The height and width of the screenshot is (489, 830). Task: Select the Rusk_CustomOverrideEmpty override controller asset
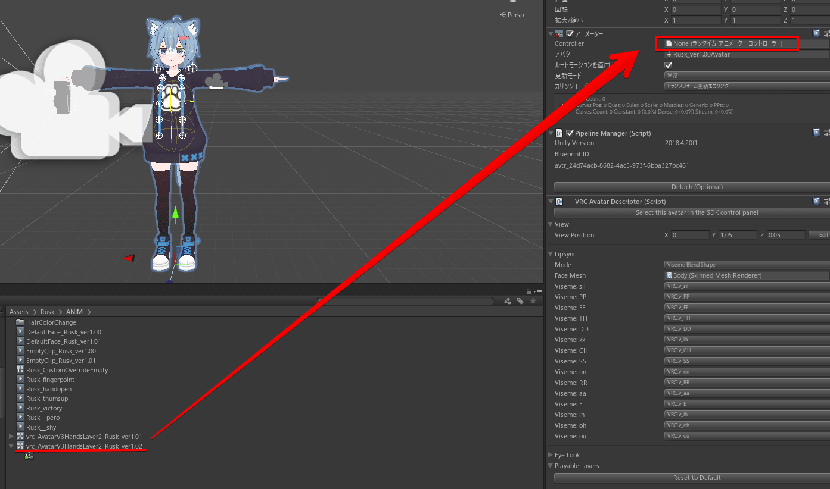67,370
